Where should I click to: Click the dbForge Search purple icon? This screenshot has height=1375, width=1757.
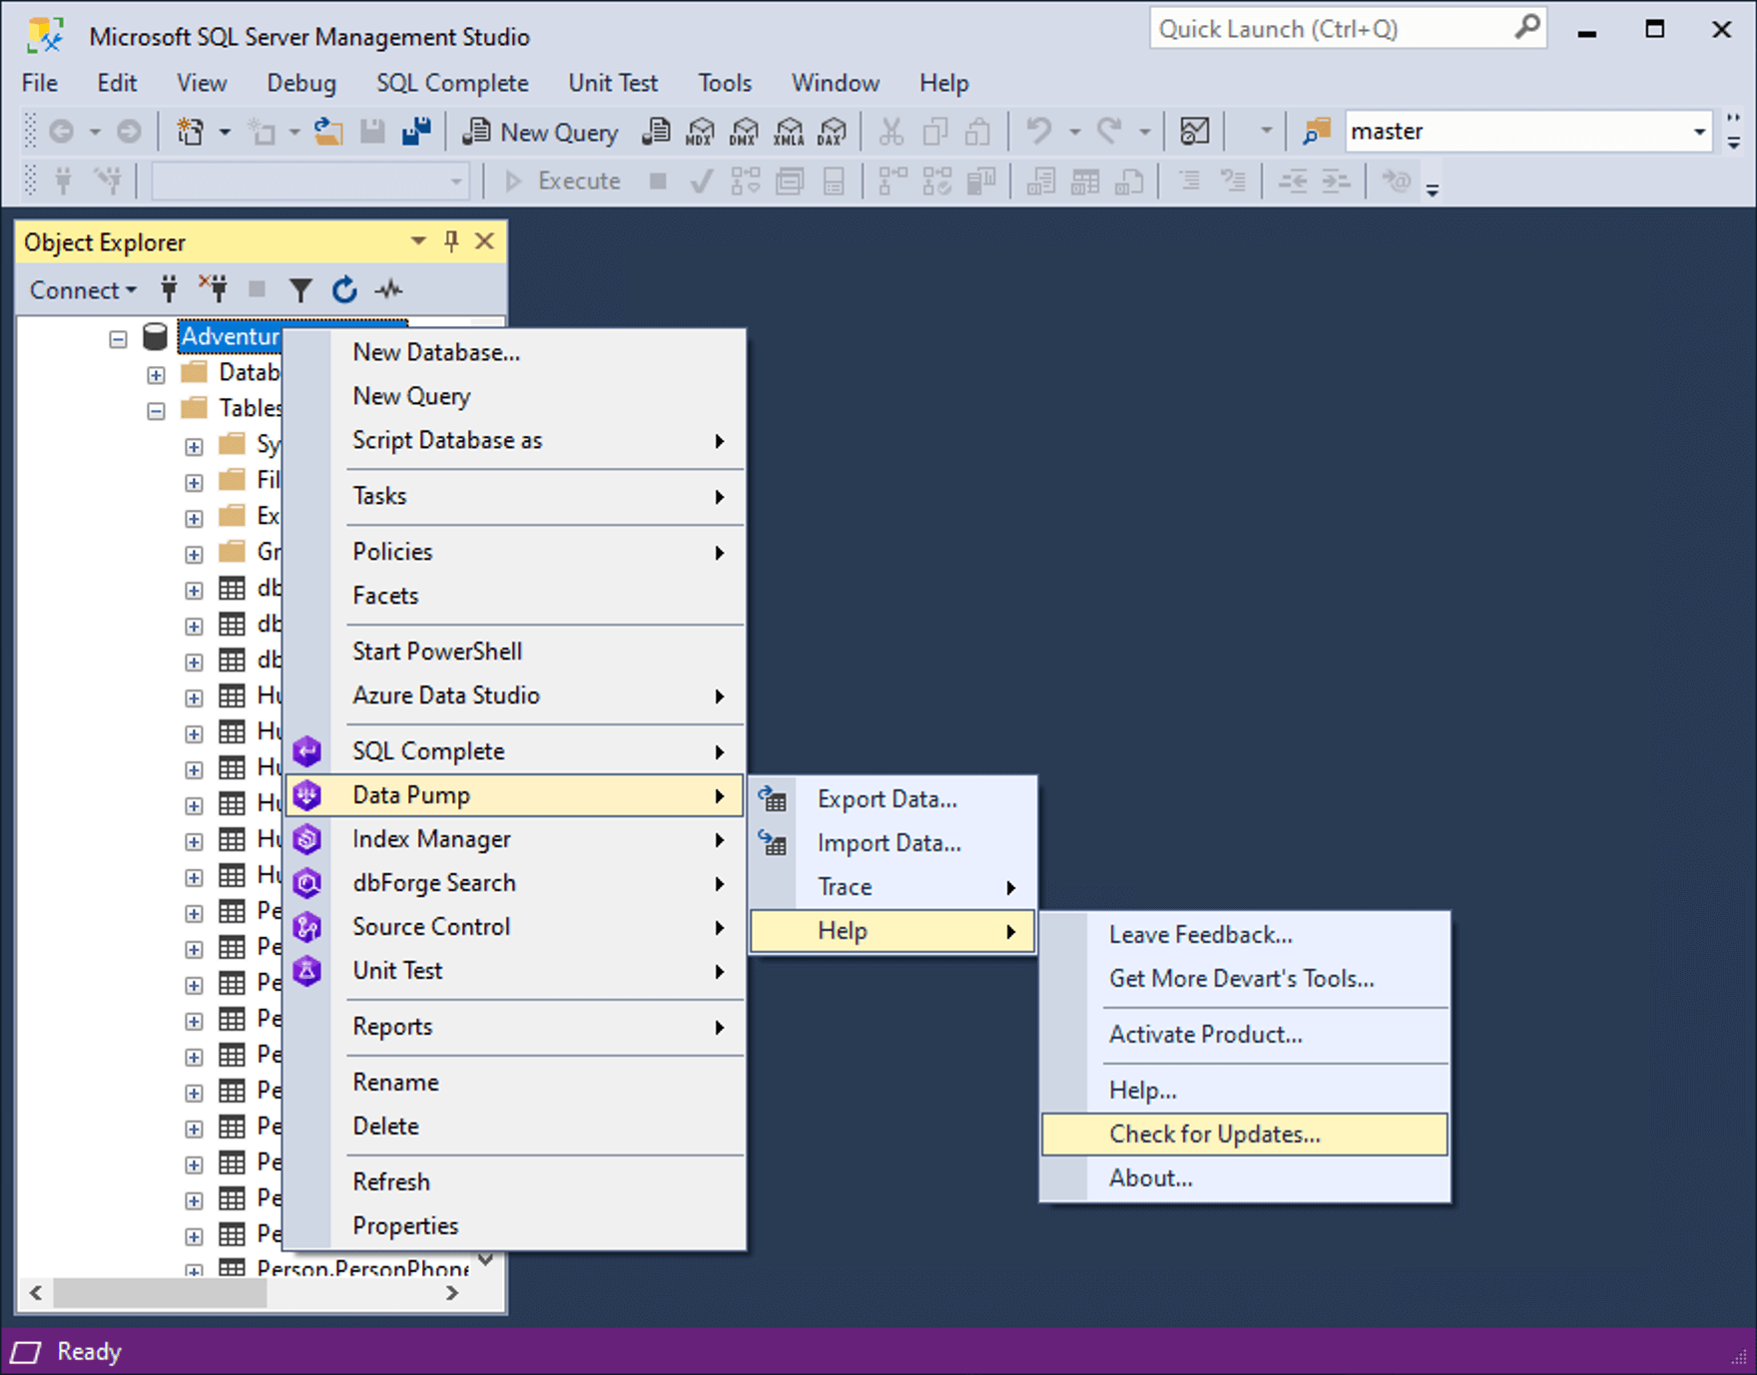pos(307,882)
